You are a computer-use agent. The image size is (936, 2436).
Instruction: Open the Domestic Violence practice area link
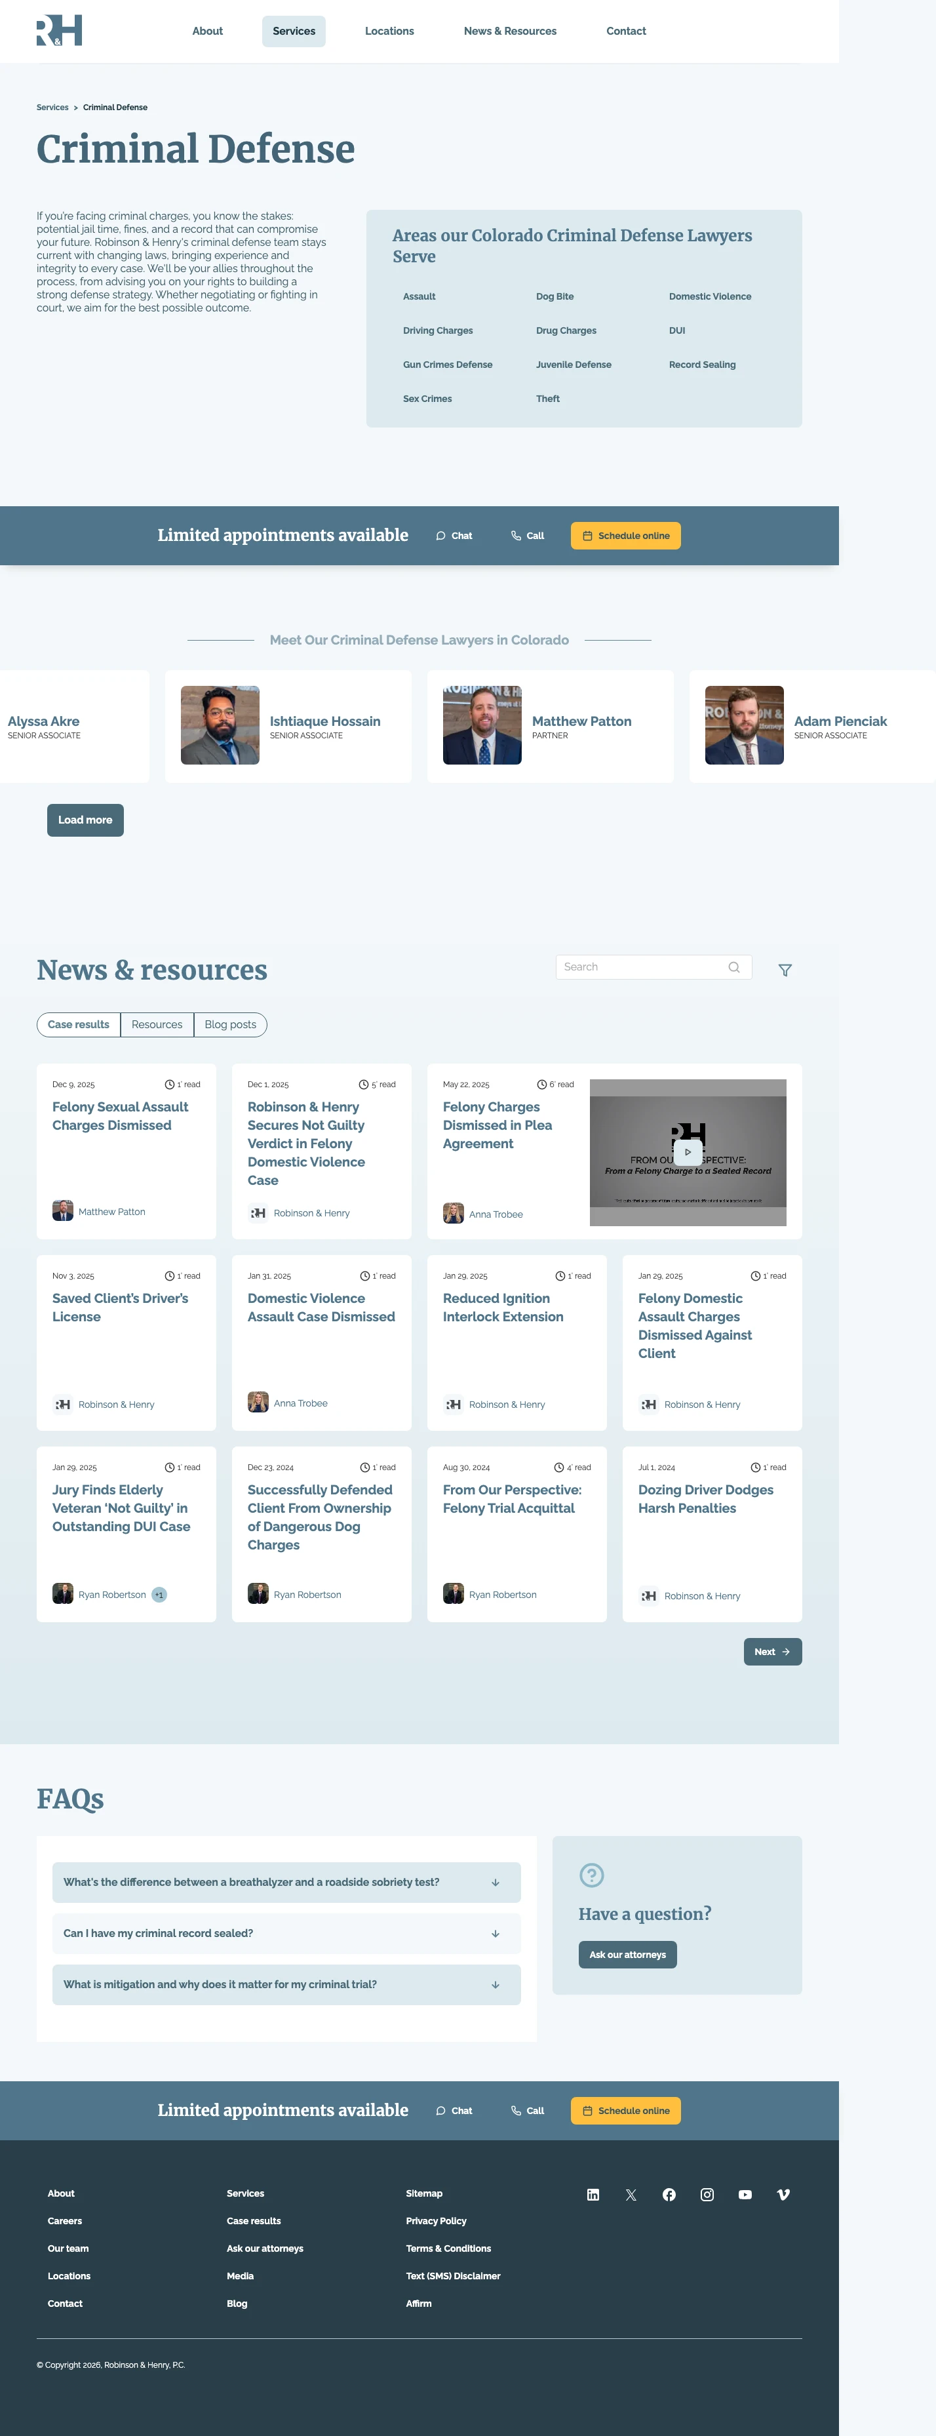(710, 297)
